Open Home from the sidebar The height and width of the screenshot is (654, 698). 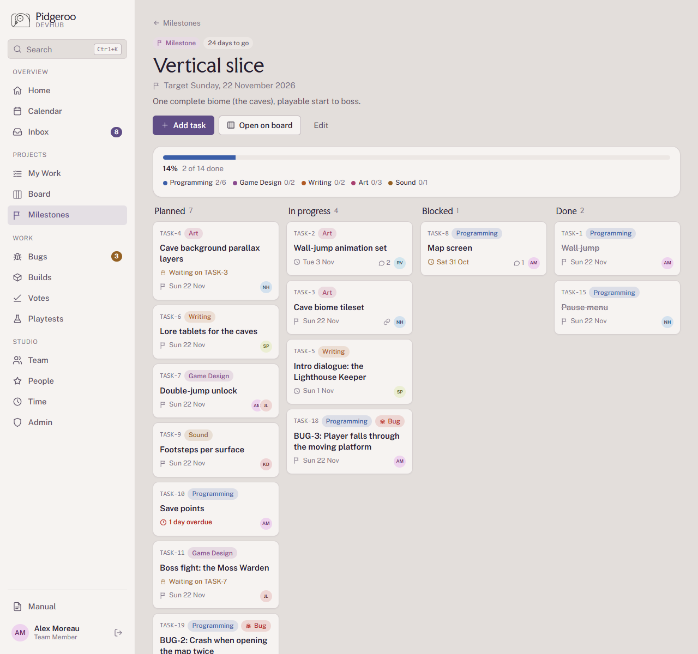tap(67, 90)
